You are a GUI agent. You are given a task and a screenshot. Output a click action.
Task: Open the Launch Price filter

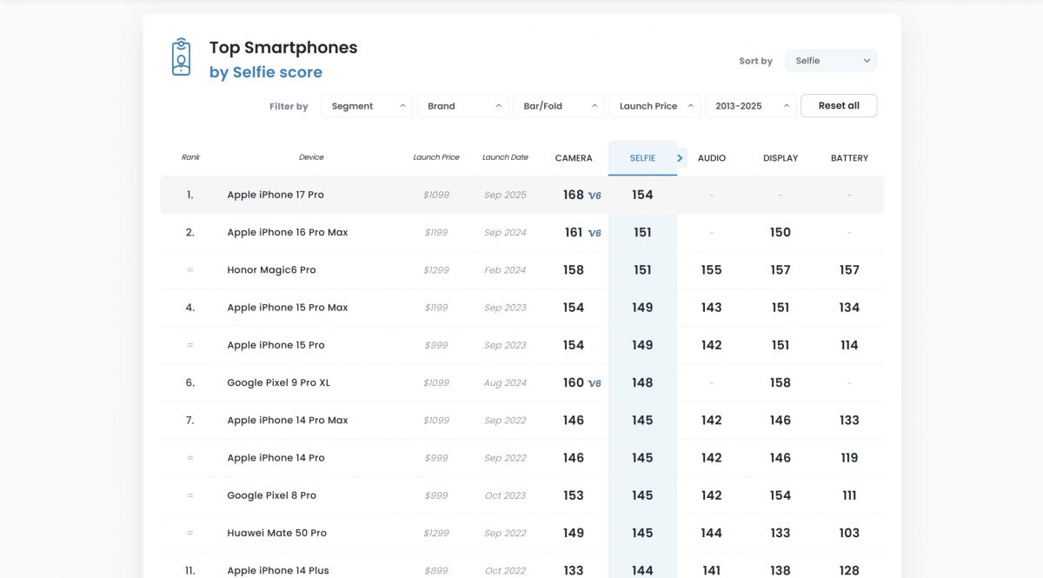click(x=654, y=106)
